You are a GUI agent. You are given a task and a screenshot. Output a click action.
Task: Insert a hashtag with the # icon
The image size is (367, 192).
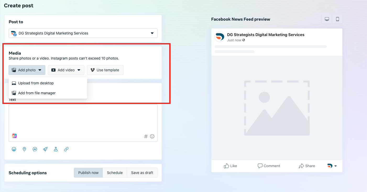coord(146,136)
